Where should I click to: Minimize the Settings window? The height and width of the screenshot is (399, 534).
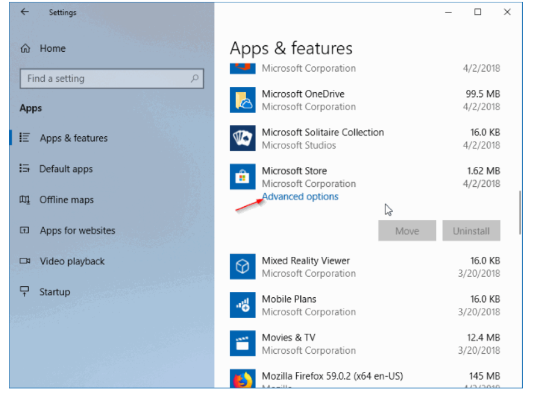point(448,12)
